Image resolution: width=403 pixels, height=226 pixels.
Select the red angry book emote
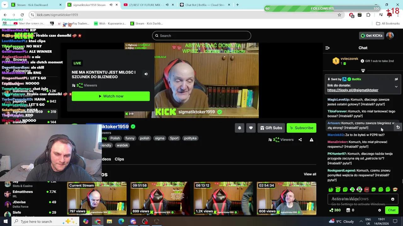point(366,190)
